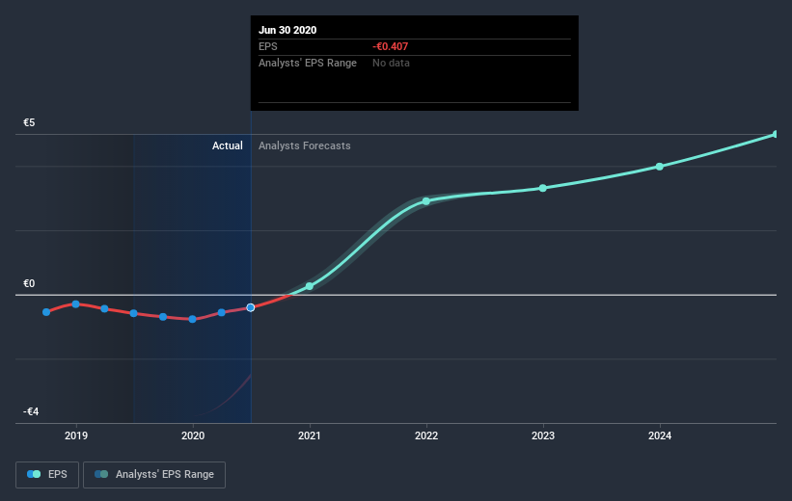Click the €0 y-axis label
Viewport: 792px width, 501px height.
pyautogui.click(x=29, y=283)
